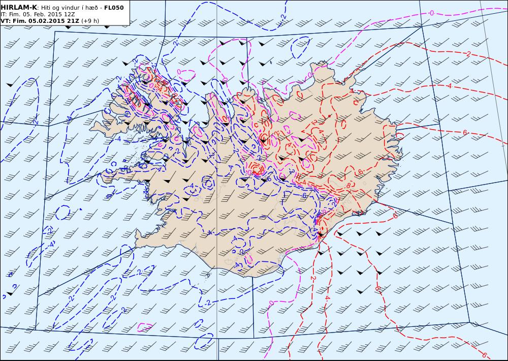Click the "IT: Fim. 05. Feb. 2015 12Z" line
This screenshot has width=508, height=361.
click(38, 15)
